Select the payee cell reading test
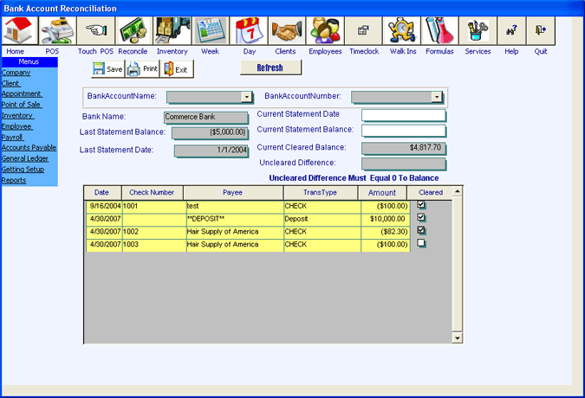This screenshot has height=398, width=585. pos(235,206)
